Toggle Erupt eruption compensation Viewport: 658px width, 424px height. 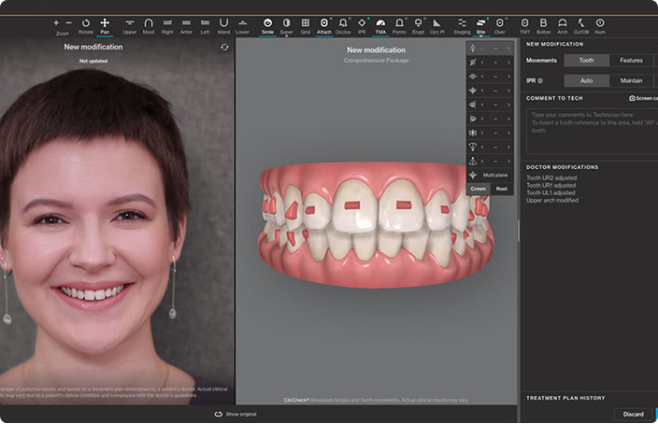pyautogui.click(x=419, y=25)
